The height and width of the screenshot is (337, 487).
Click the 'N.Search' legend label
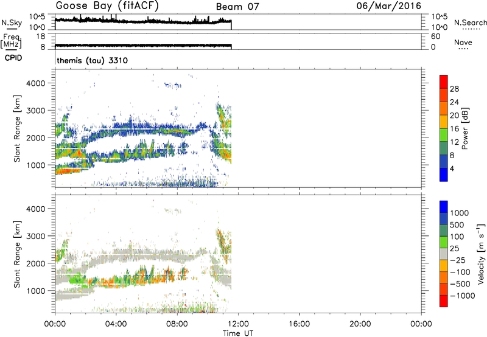click(x=470, y=23)
